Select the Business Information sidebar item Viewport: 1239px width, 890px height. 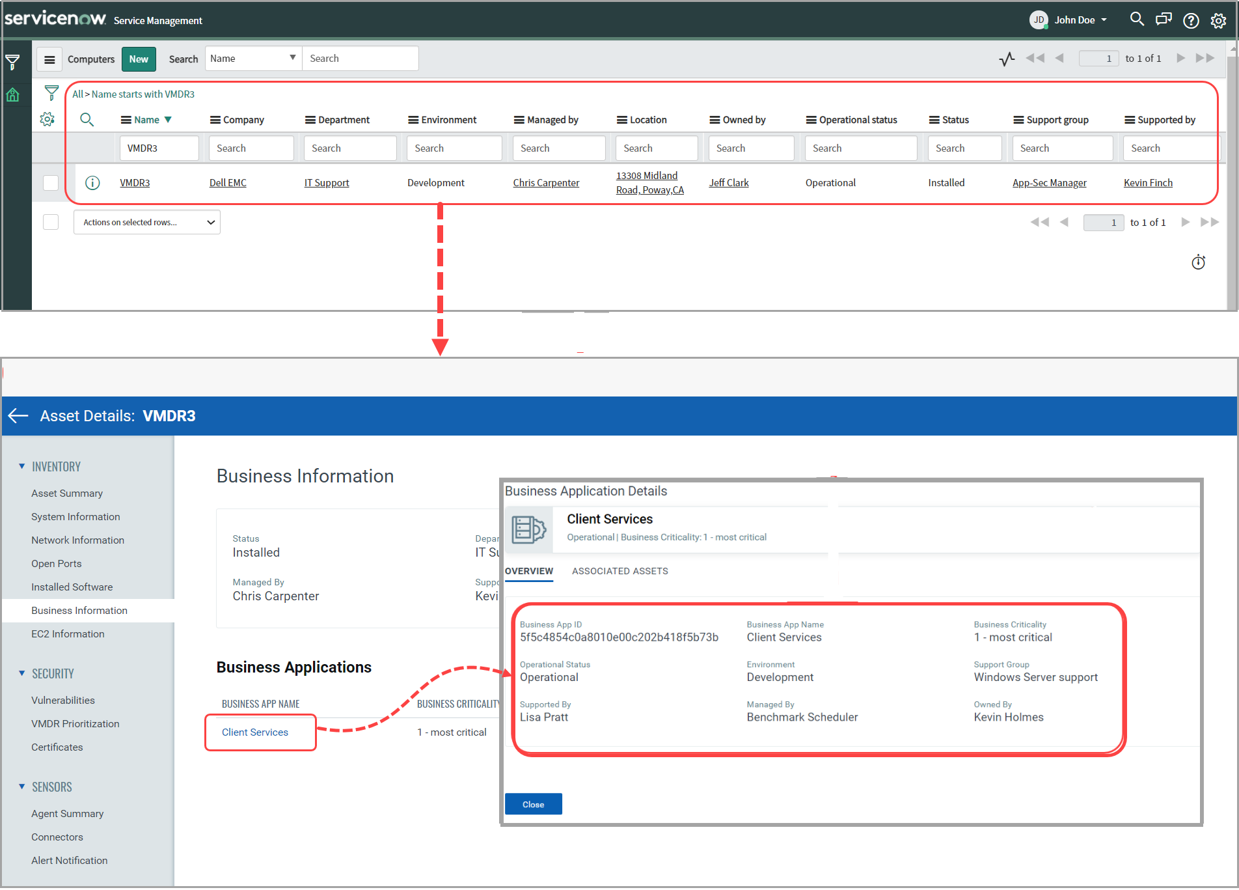(79, 610)
